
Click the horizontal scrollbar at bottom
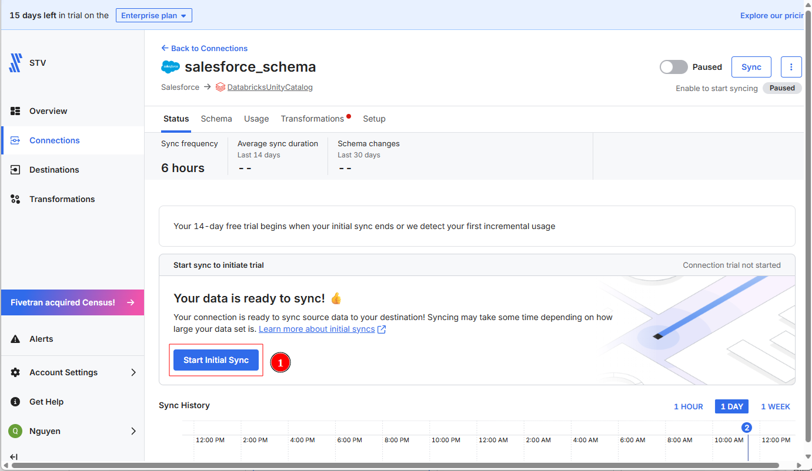[x=400, y=466]
